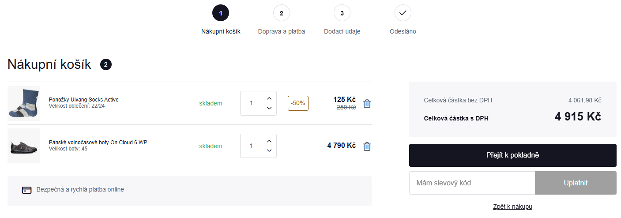Open the On Cloud 6 WP shoe thumbnail
Screen dimensions: 621x218
[24, 146]
